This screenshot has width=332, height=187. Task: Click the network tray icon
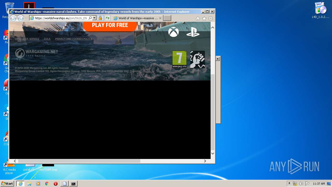[x=295, y=184]
